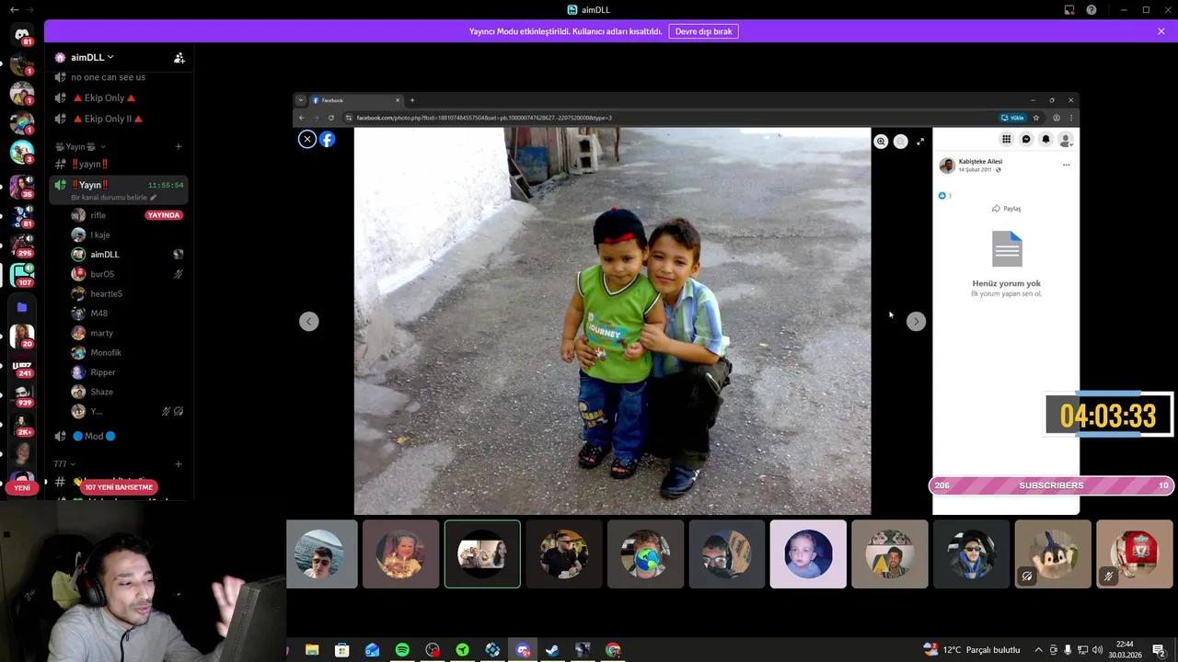1178x662 pixels.
Task: Show the previous Facebook photo
Action: click(x=309, y=321)
